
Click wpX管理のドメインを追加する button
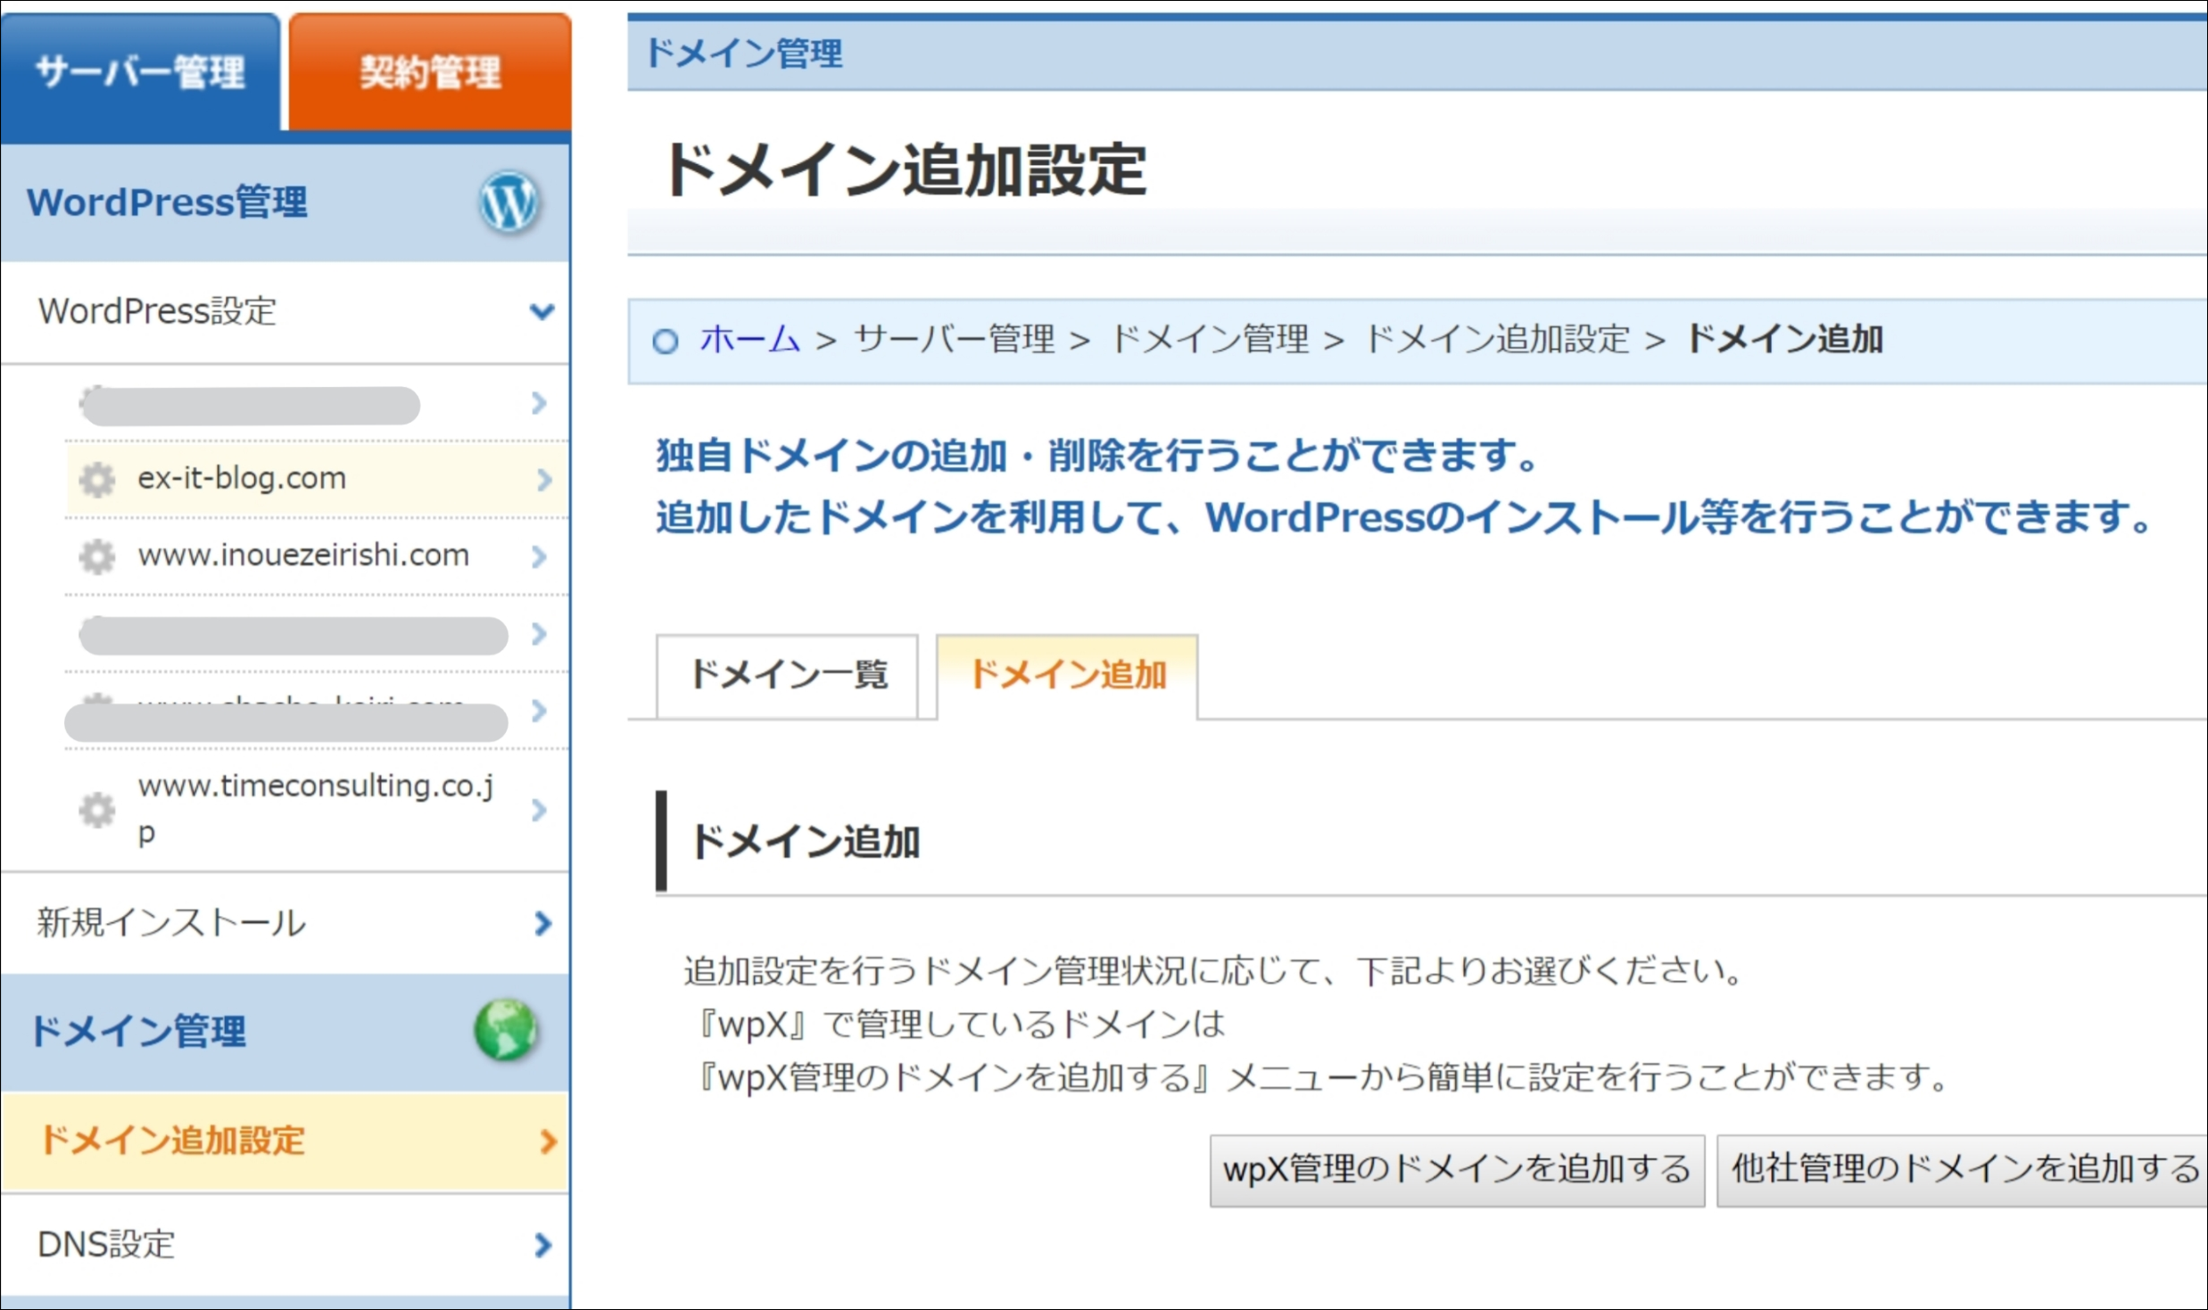1457,1170
